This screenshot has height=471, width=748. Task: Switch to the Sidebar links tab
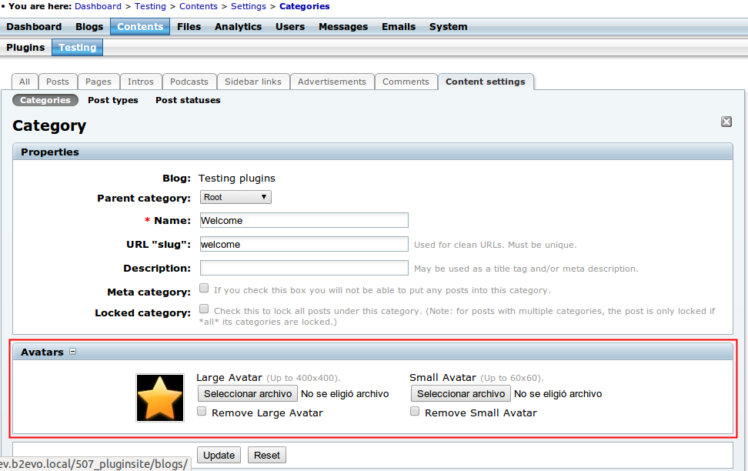pyautogui.click(x=253, y=82)
